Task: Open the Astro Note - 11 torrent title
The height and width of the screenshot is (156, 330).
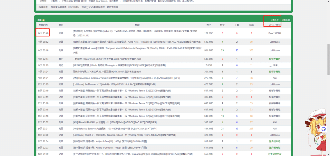Action: (x=137, y=42)
